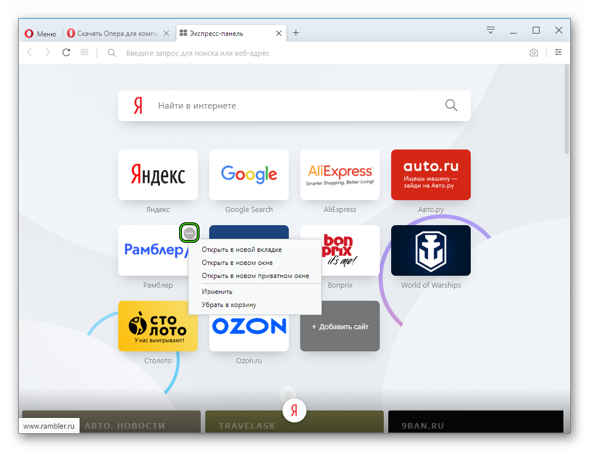
Task: Go back with the left arrow
Action: tap(30, 53)
